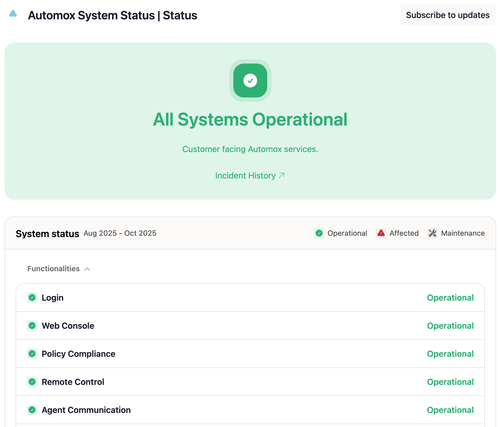Click the Operational legend check icon

pos(319,233)
